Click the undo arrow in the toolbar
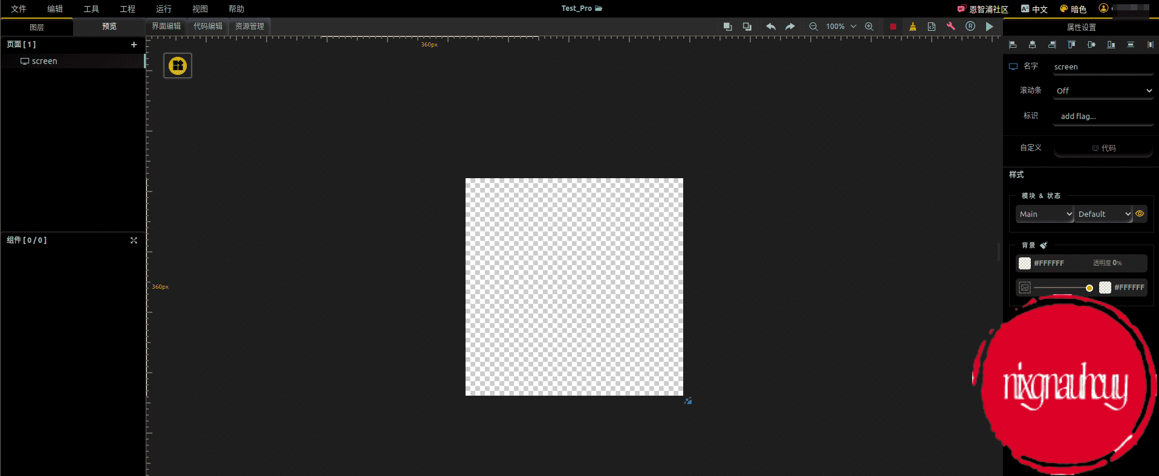 [770, 27]
